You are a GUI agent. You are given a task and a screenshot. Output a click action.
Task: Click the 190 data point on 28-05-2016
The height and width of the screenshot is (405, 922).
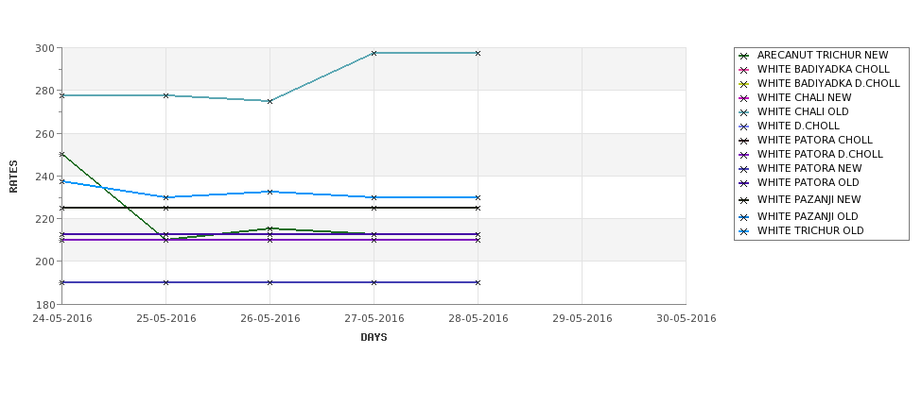click(478, 283)
